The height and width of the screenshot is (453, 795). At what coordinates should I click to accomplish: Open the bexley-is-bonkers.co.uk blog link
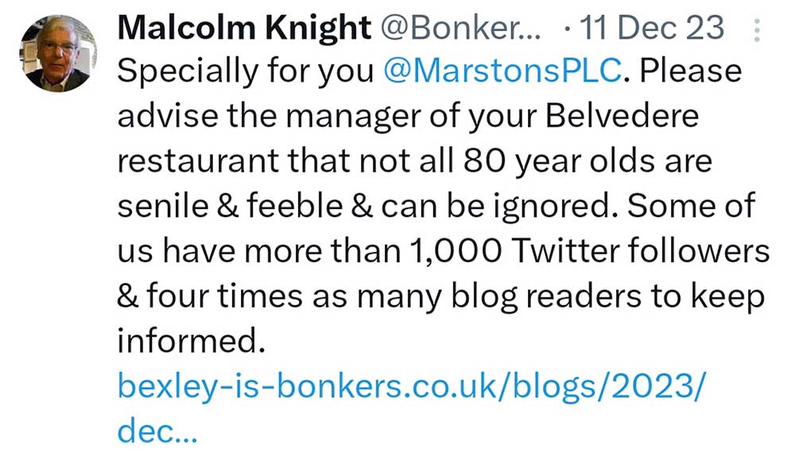click(411, 387)
